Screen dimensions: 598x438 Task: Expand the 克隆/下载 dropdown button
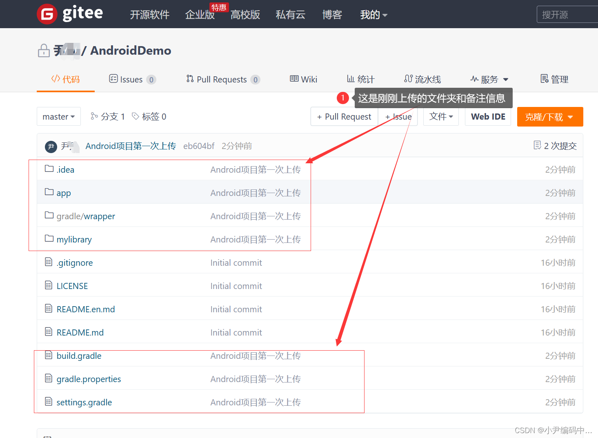[x=550, y=117]
